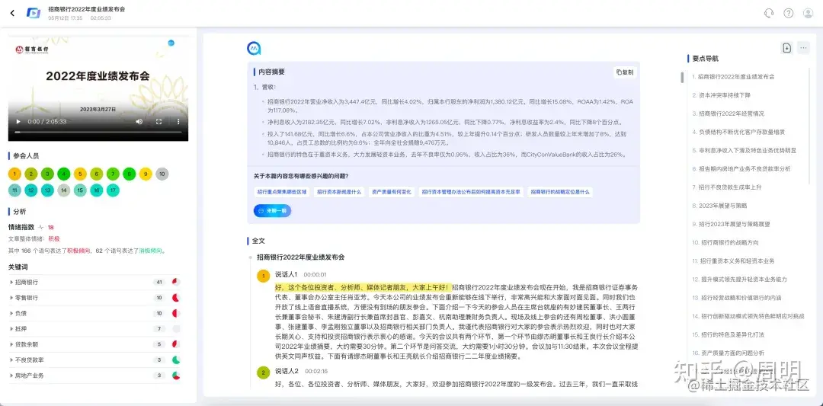Screen dimensions: 823x406
Task: Jump to timestamp 00:02:16
Action: (316, 372)
